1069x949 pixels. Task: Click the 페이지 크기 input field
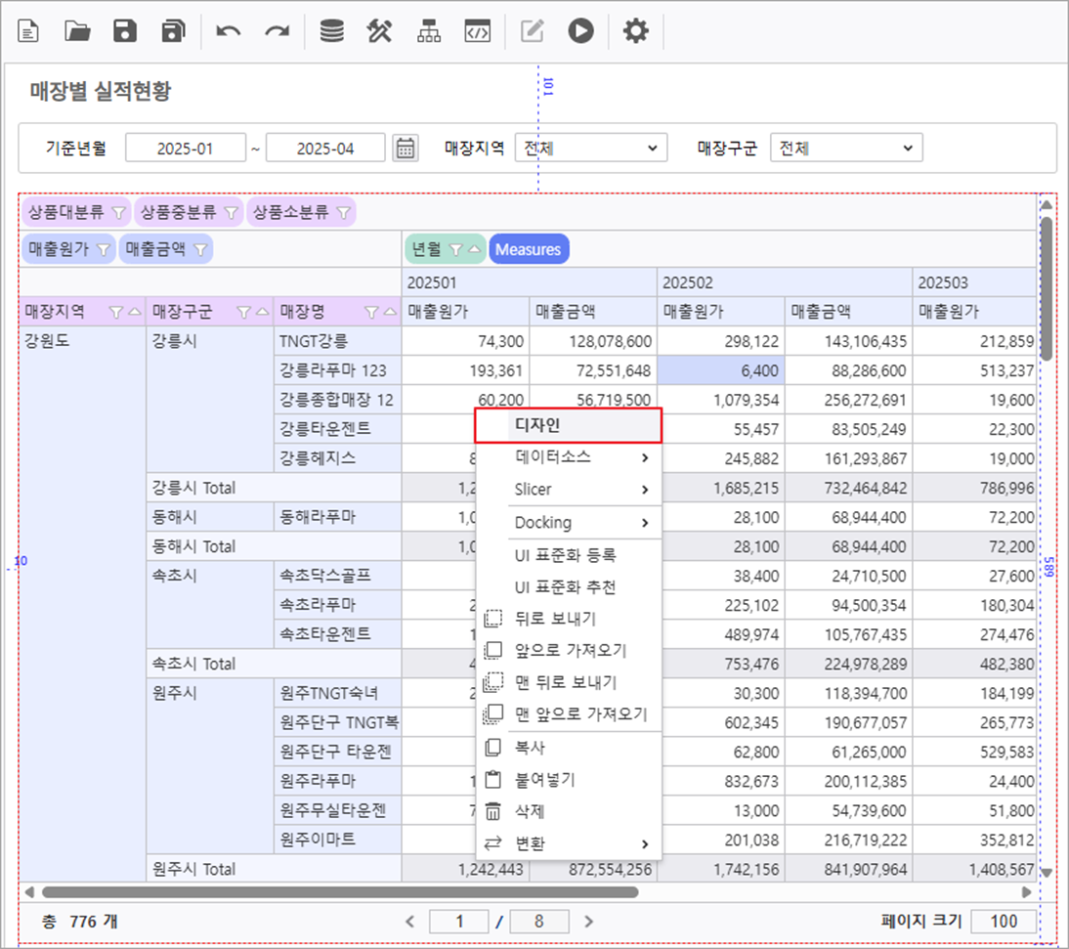coord(1004,921)
